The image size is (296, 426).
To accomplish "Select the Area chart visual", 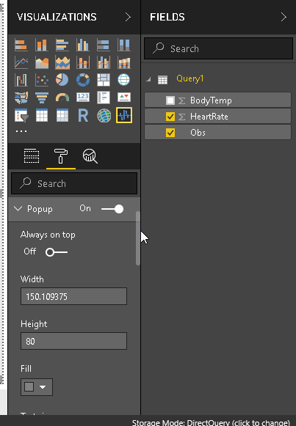I will click(42, 62).
